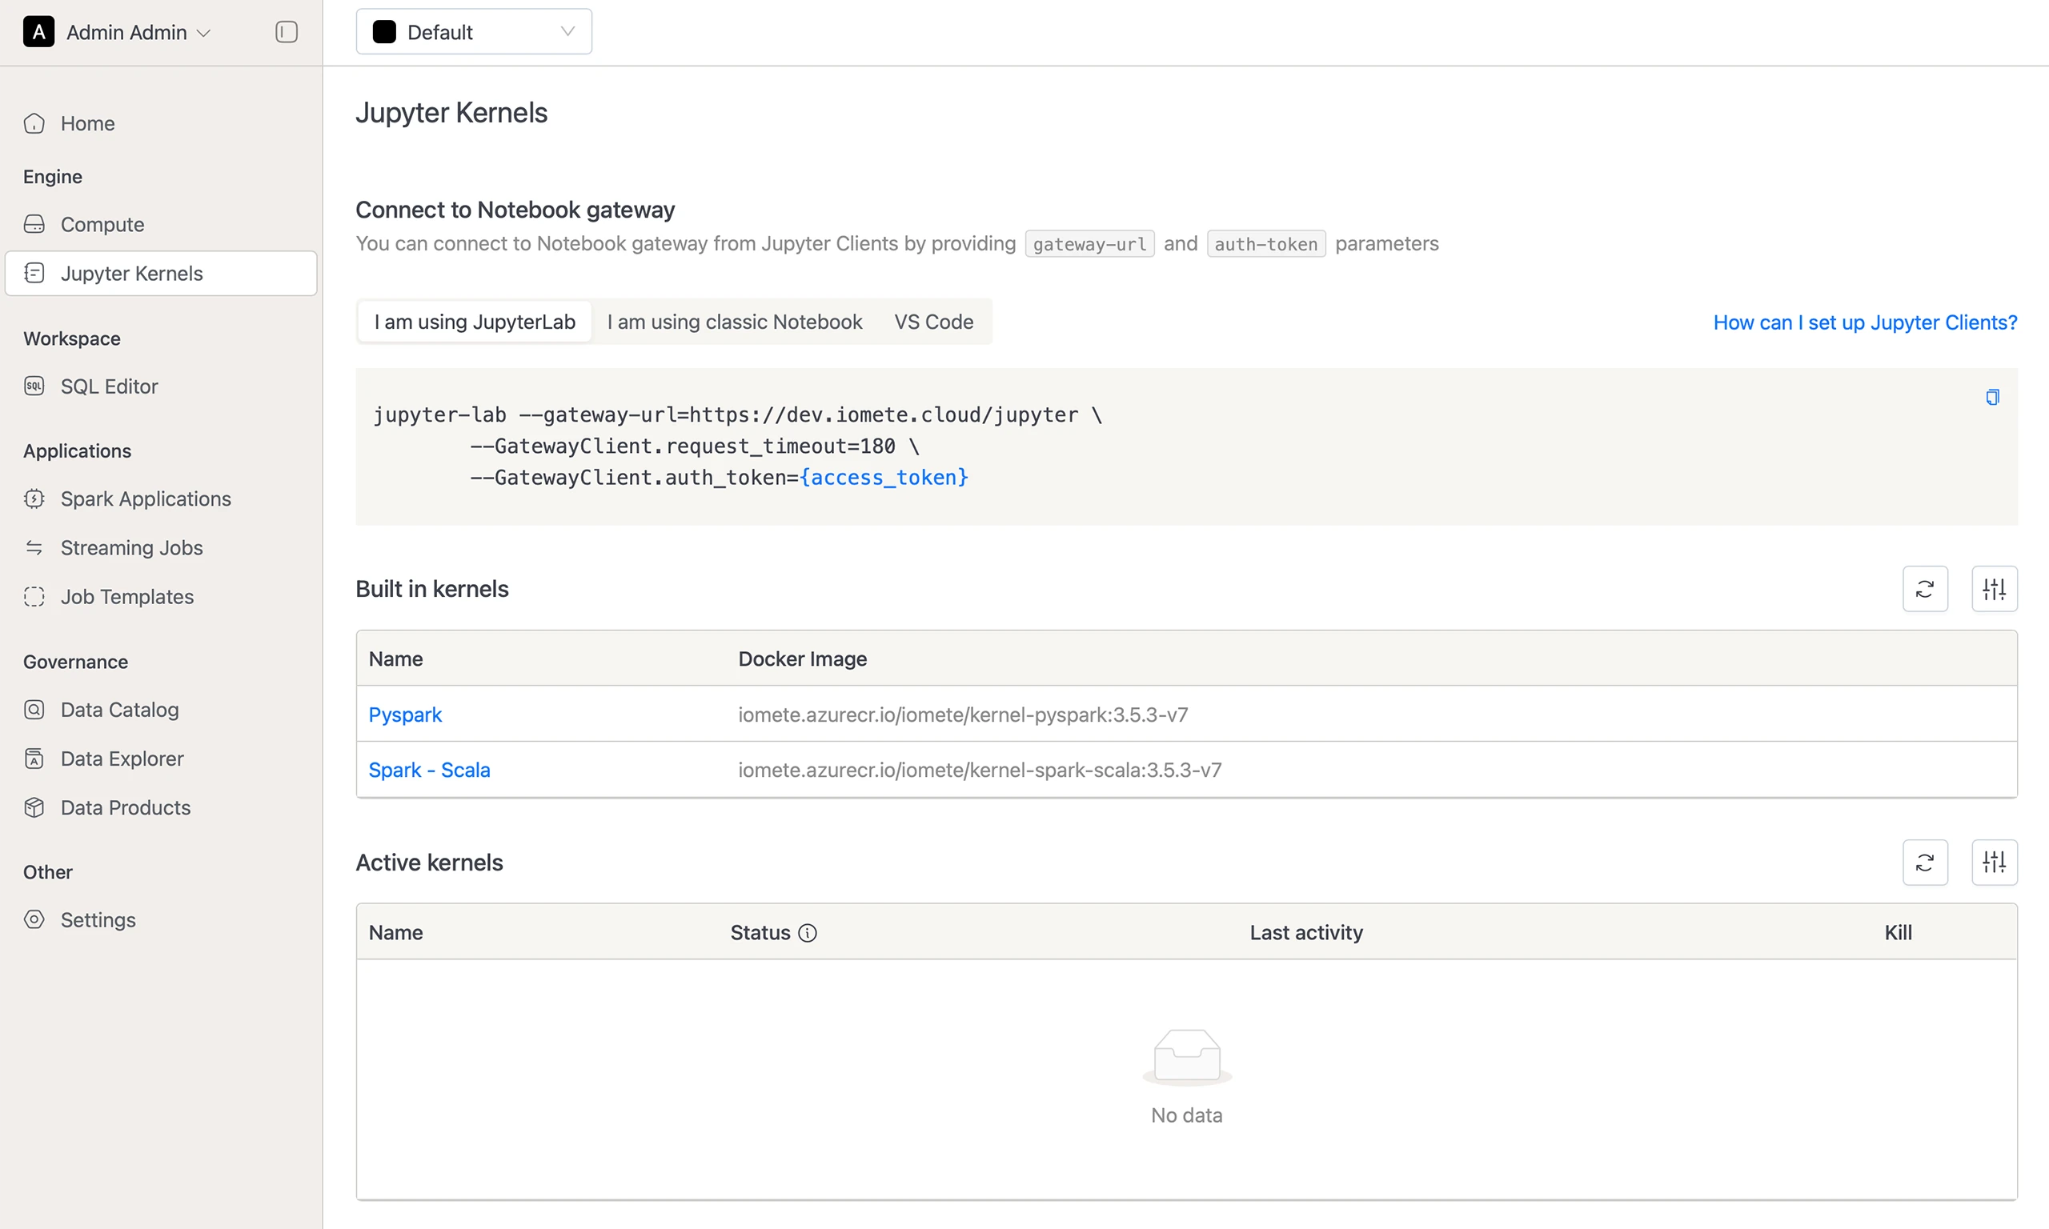Image resolution: width=2049 pixels, height=1229 pixels.
Task: Go to Data Products
Action: (x=161, y=807)
